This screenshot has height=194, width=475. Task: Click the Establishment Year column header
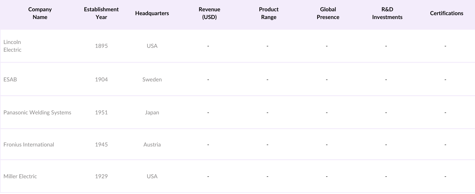pos(101,13)
